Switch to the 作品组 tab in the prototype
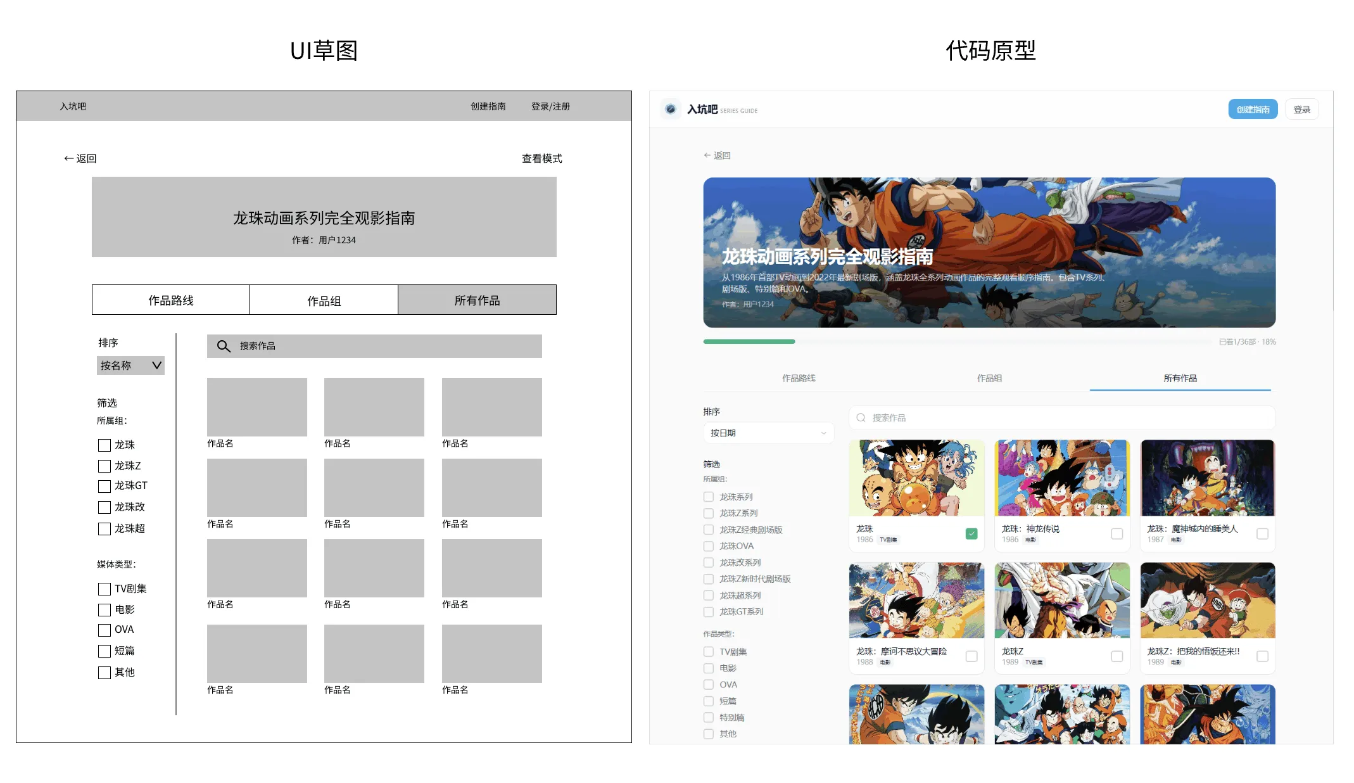Viewport: 1354px width, 783px height. coord(989,378)
